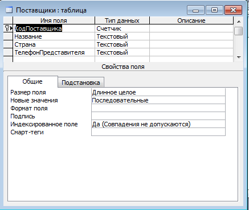Click the scroll down arrow of field list
The image size is (249, 210).
[239, 57]
